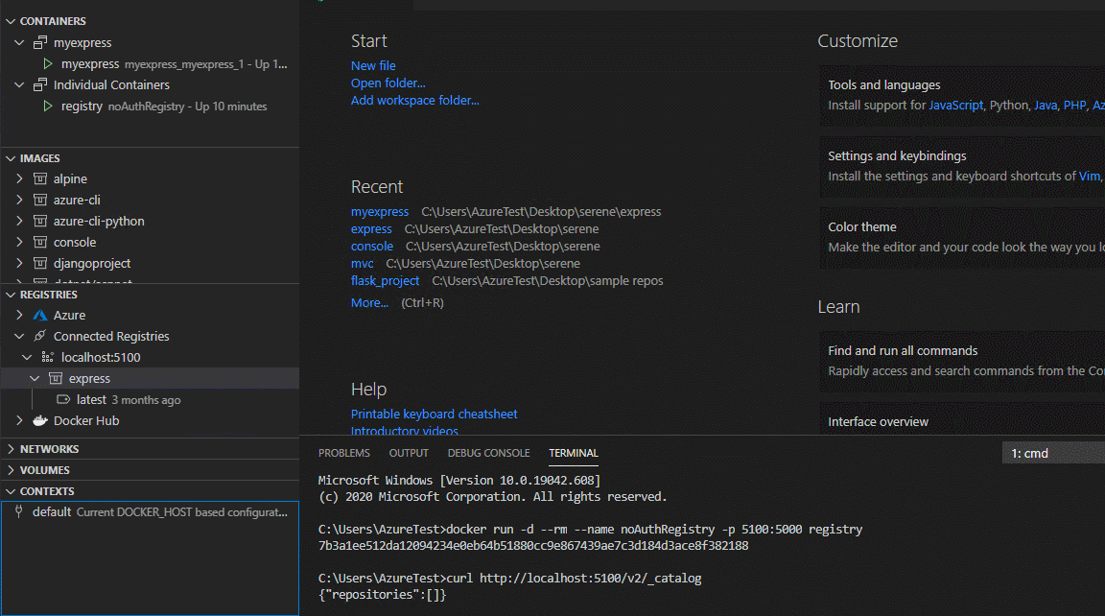The height and width of the screenshot is (616, 1105).
Task: Click the PHP language link
Action: pyautogui.click(x=1074, y=105)
